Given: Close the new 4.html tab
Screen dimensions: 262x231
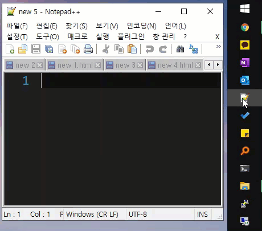Looking at the screenshot, I should (x=198, y=65).
